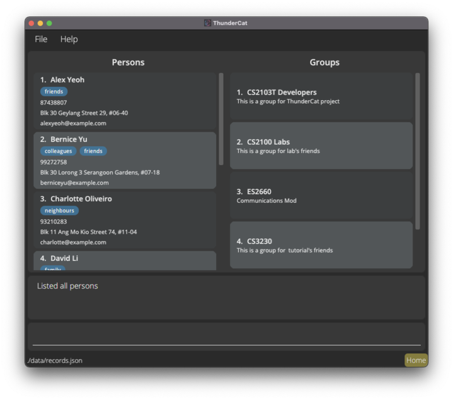453x400 pixels.
Task: Click the Groups panel heading
Action: [x=324, y=62]
